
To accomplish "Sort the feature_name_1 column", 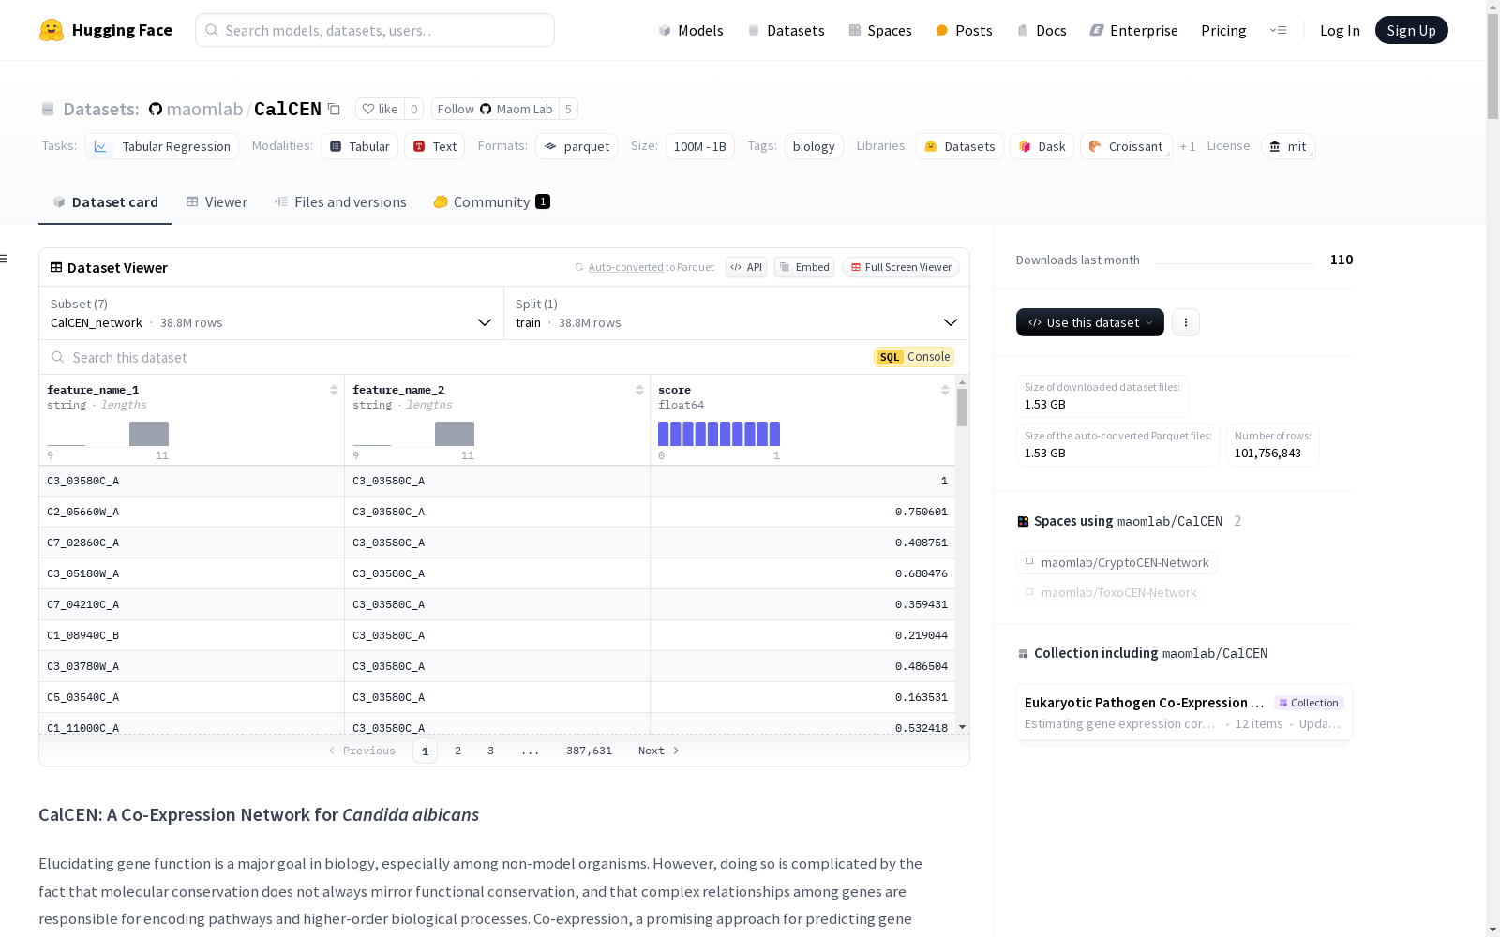I will (334, 390).
